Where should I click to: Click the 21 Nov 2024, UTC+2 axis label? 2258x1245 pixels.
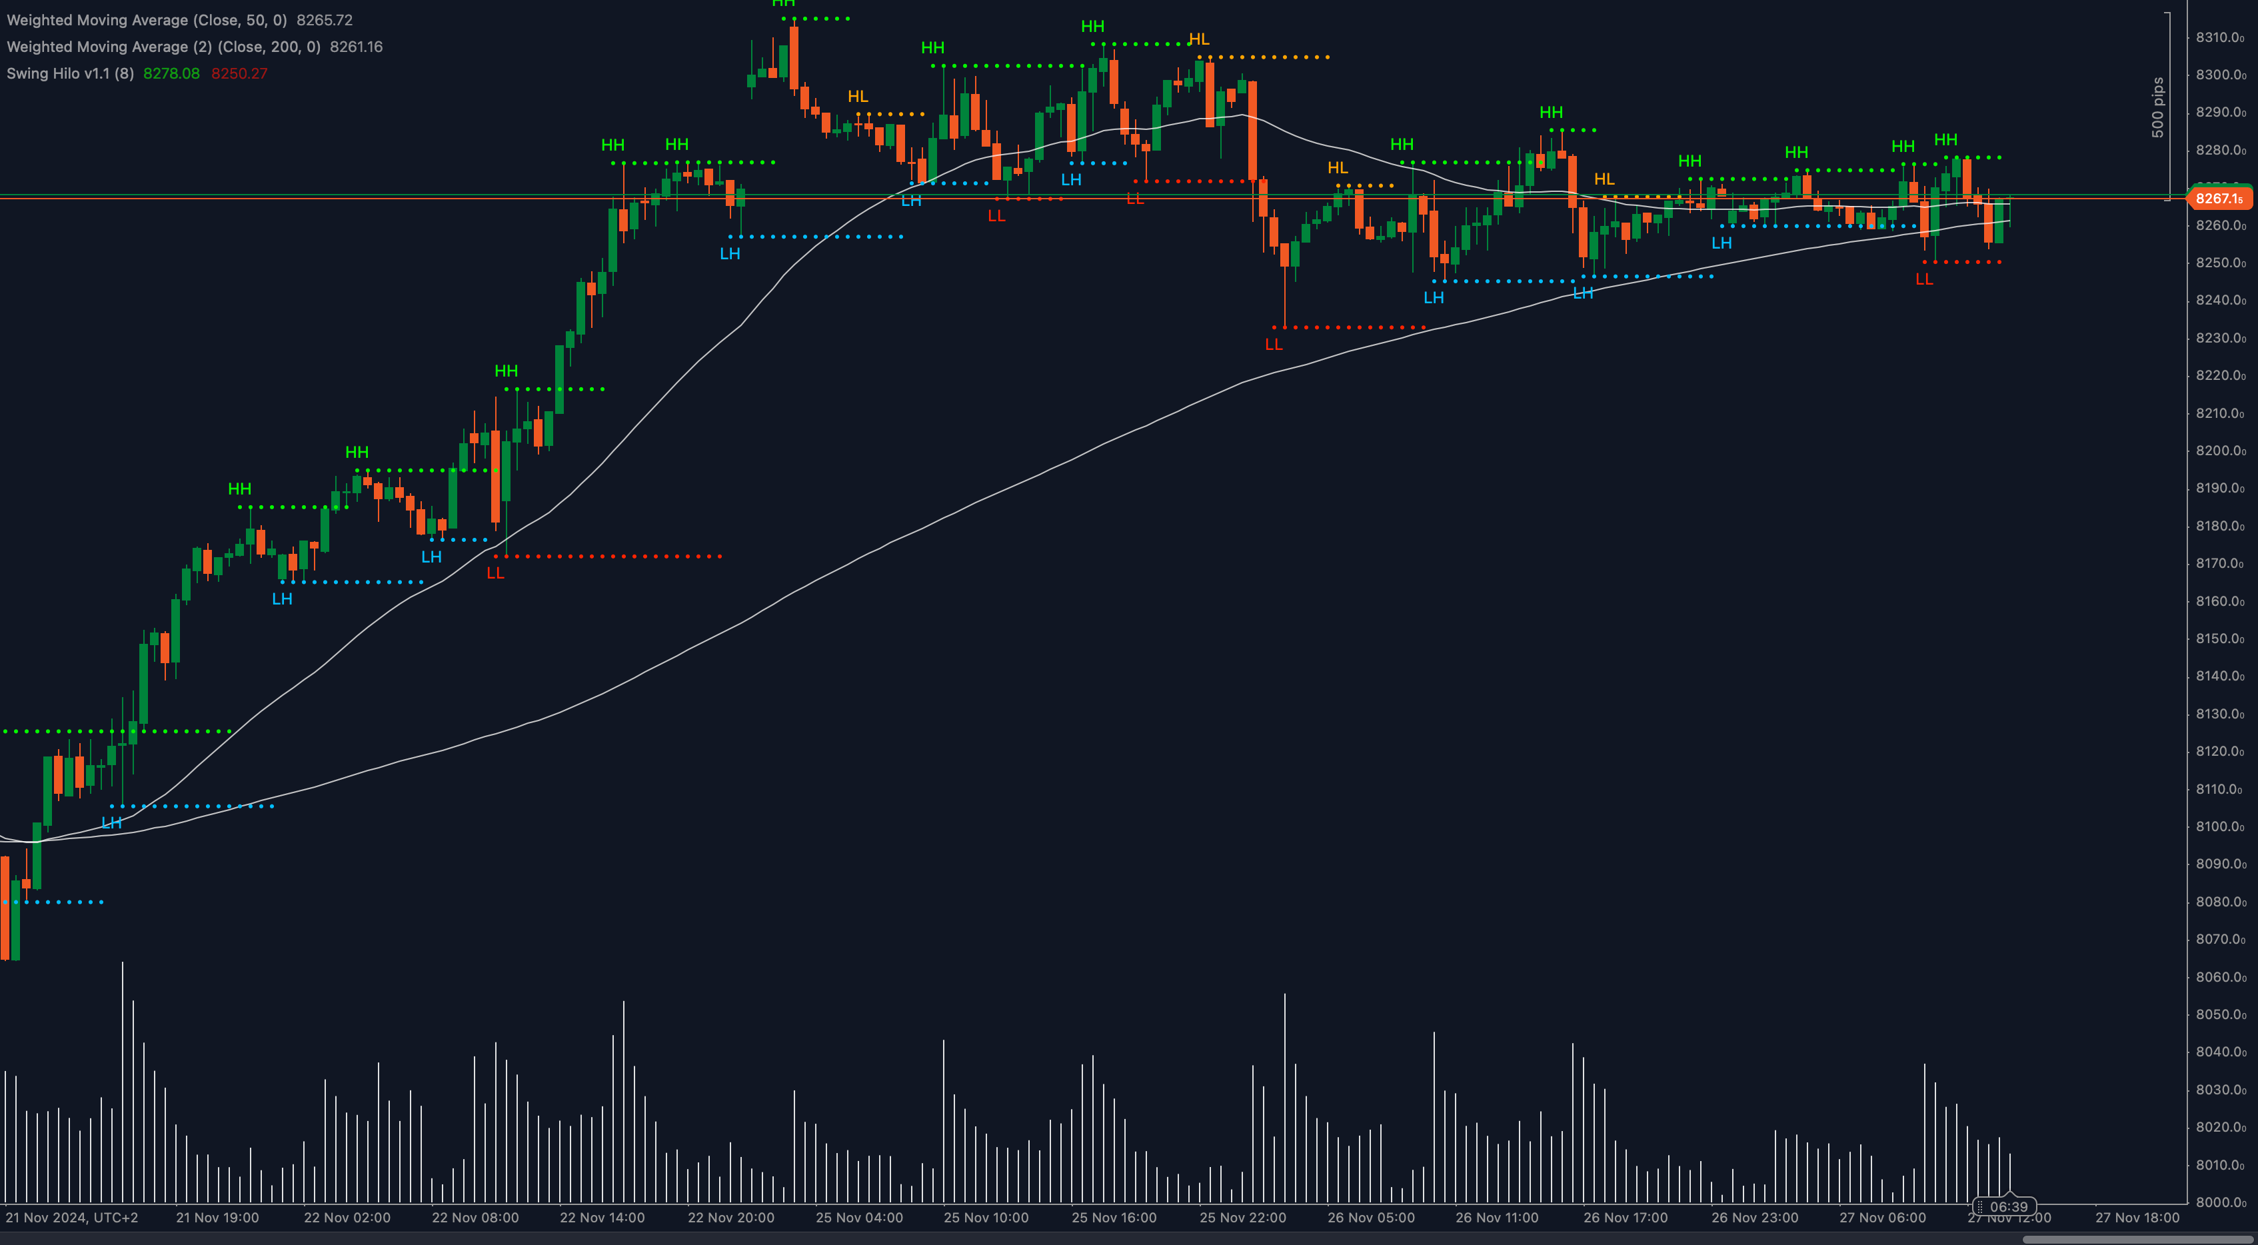[72, 1217]
